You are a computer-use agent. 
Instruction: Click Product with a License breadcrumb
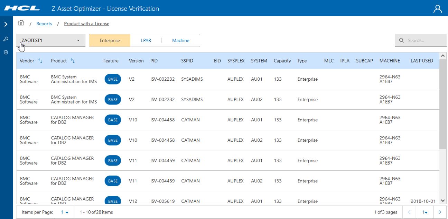coord(86,24)
